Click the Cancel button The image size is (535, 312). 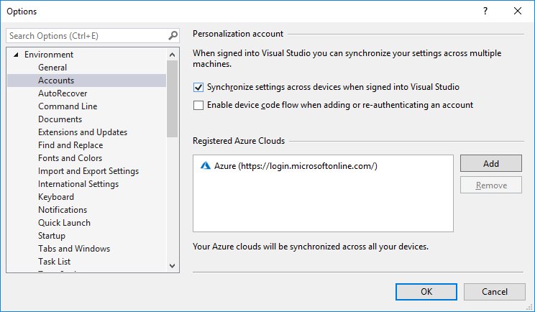point(495,292)
